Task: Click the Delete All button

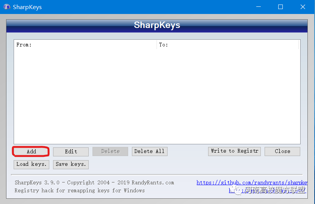Action: (x=149, y=151)
